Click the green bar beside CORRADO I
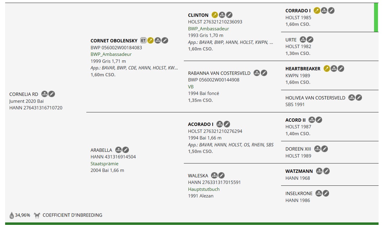 pyautogui.click(x=376, y=18)
